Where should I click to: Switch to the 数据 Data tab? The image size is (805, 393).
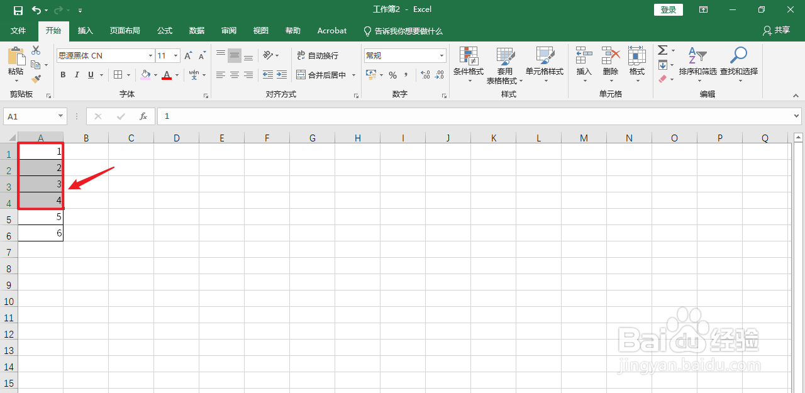(x=197, y=30)
